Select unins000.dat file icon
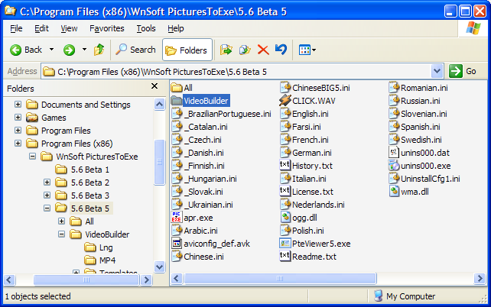Image resolution: width=491 pixels, height=307 pixels. [394, 153]
